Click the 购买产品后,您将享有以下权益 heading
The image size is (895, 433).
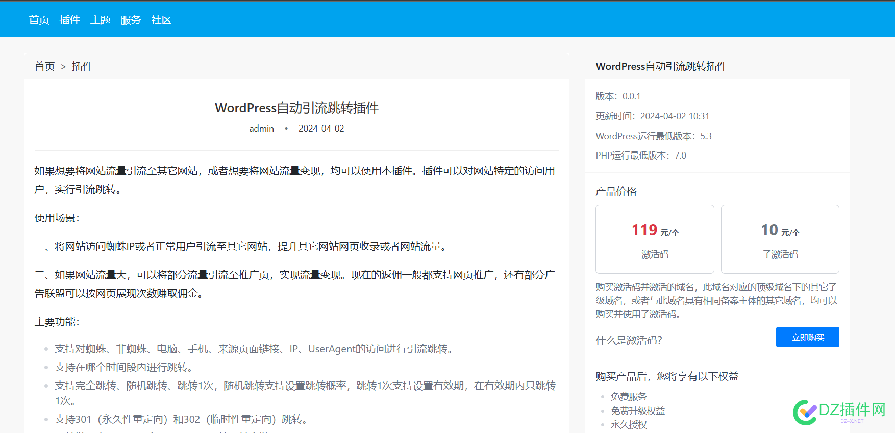coord(667,376)
